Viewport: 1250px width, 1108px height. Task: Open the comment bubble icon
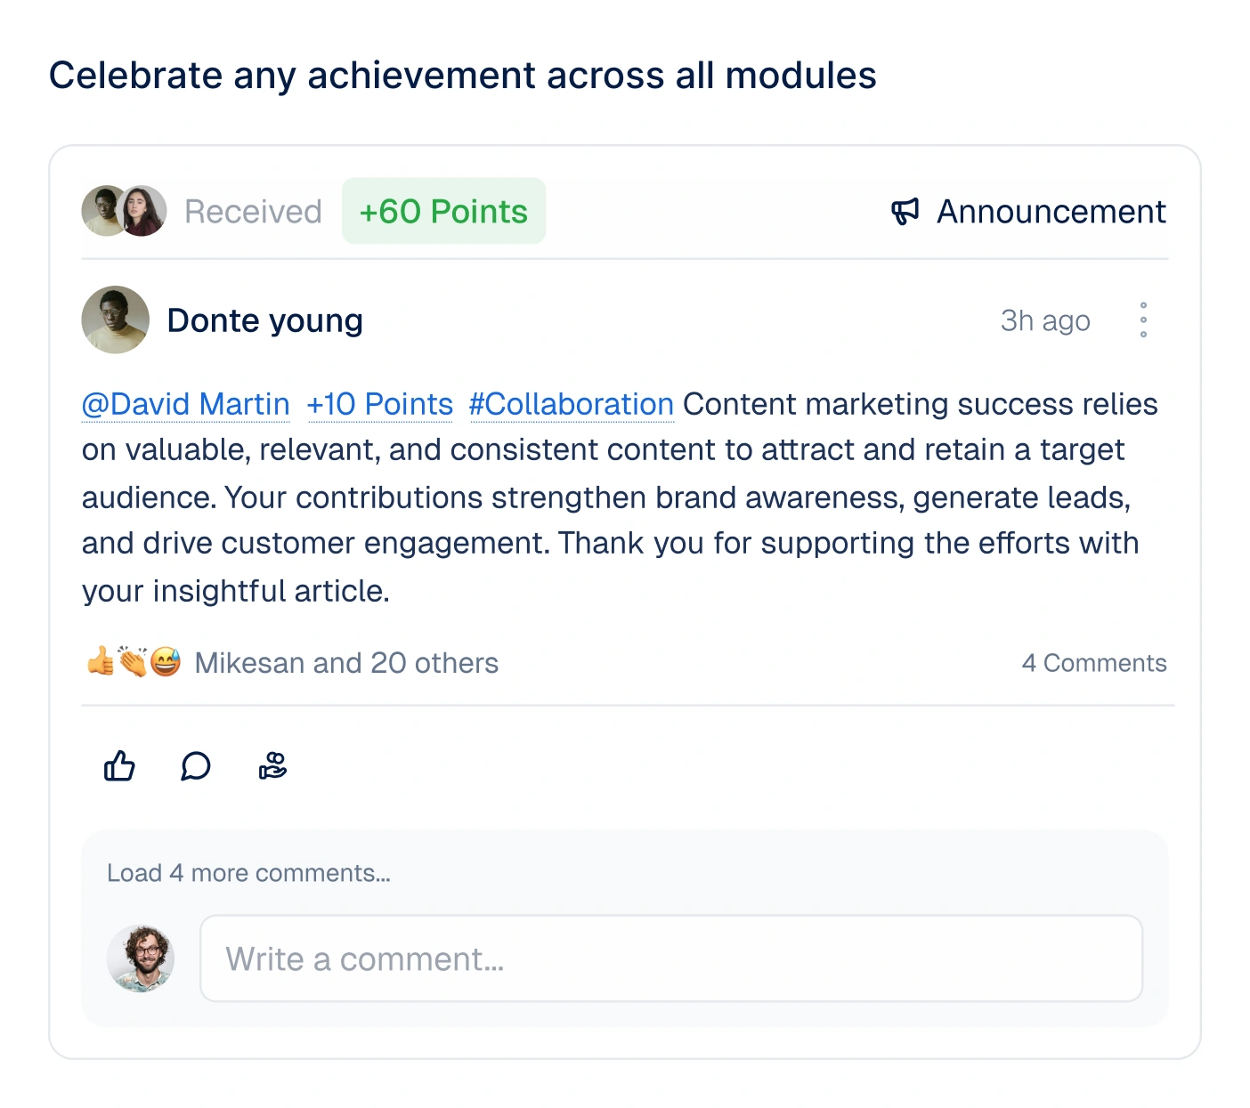click(x=196, y=766)
